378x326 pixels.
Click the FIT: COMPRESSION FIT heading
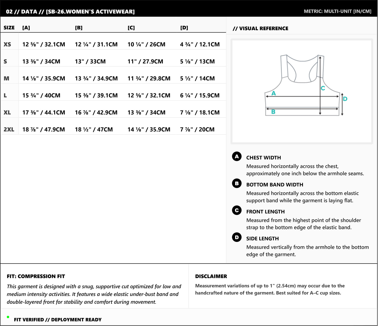pos(36,276)
